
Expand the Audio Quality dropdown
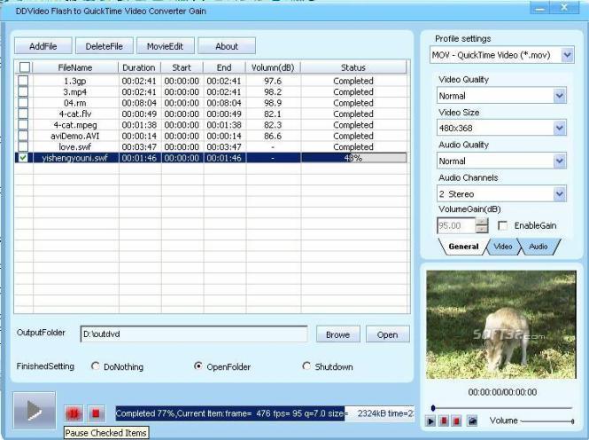[x=560, y=161]
